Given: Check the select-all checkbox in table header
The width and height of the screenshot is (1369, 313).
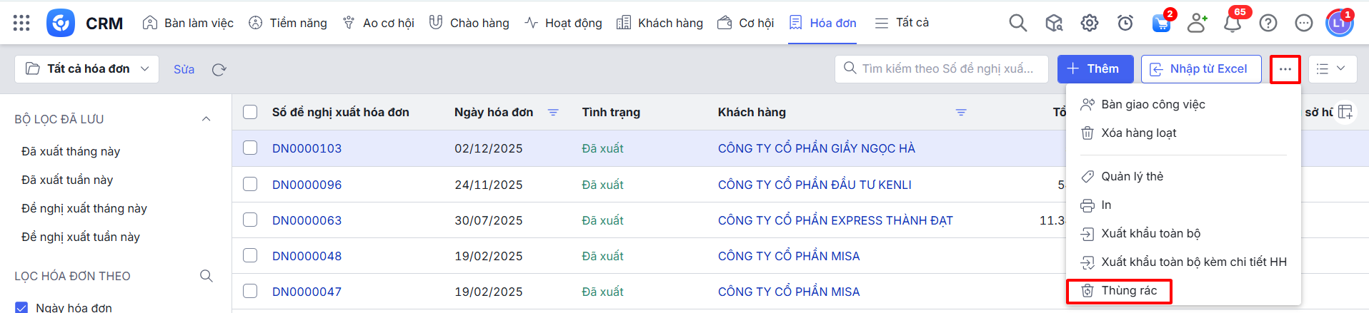Looking at the screenshot, I should (250, 112).
